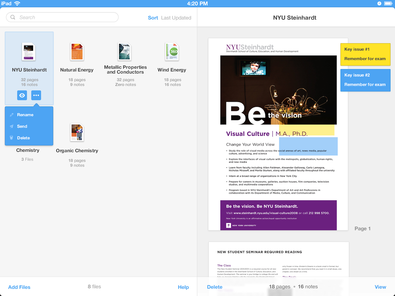
Task: Select the "Organic Chemistry" title text
Action: (x=77, y=151)
